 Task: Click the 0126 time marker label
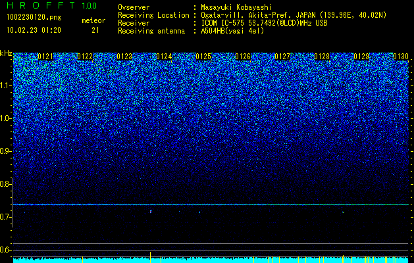[243, 57]
